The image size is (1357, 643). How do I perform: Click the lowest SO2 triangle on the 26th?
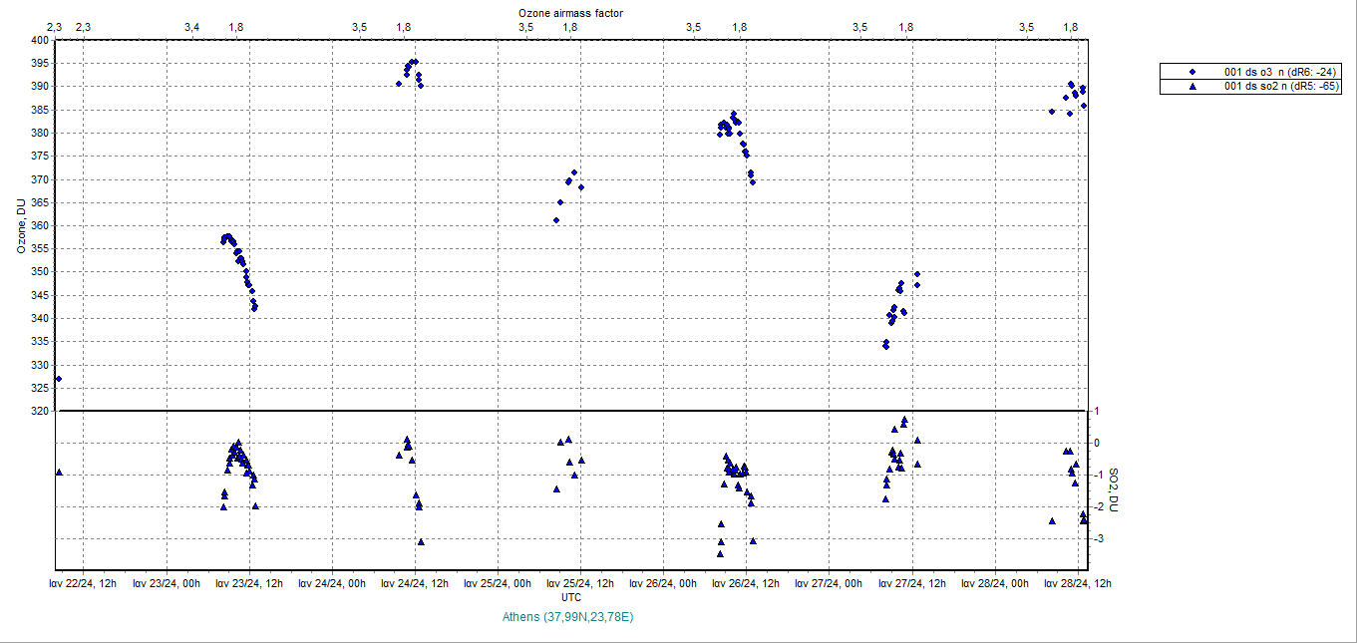click(720, 553)
